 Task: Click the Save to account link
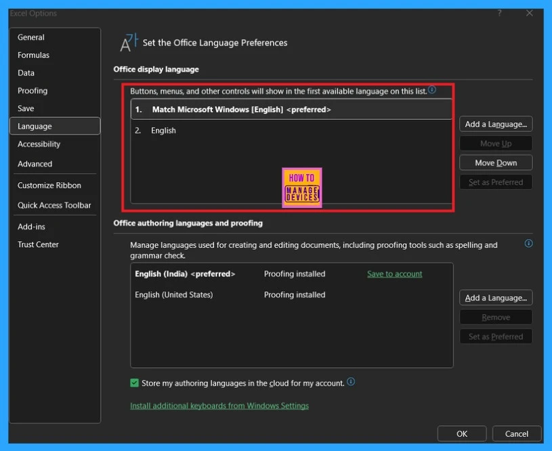tap(394, 274)
